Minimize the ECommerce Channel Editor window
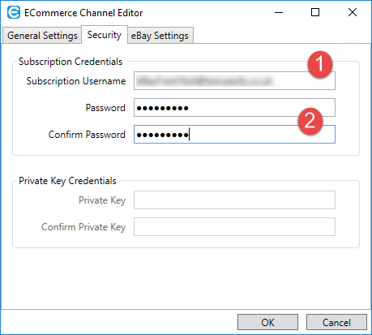Image resolution: width=372 pixels, height=335 pixels. click(279, 12)
